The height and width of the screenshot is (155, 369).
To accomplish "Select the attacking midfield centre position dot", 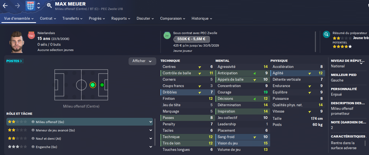I will coord(93,85).
